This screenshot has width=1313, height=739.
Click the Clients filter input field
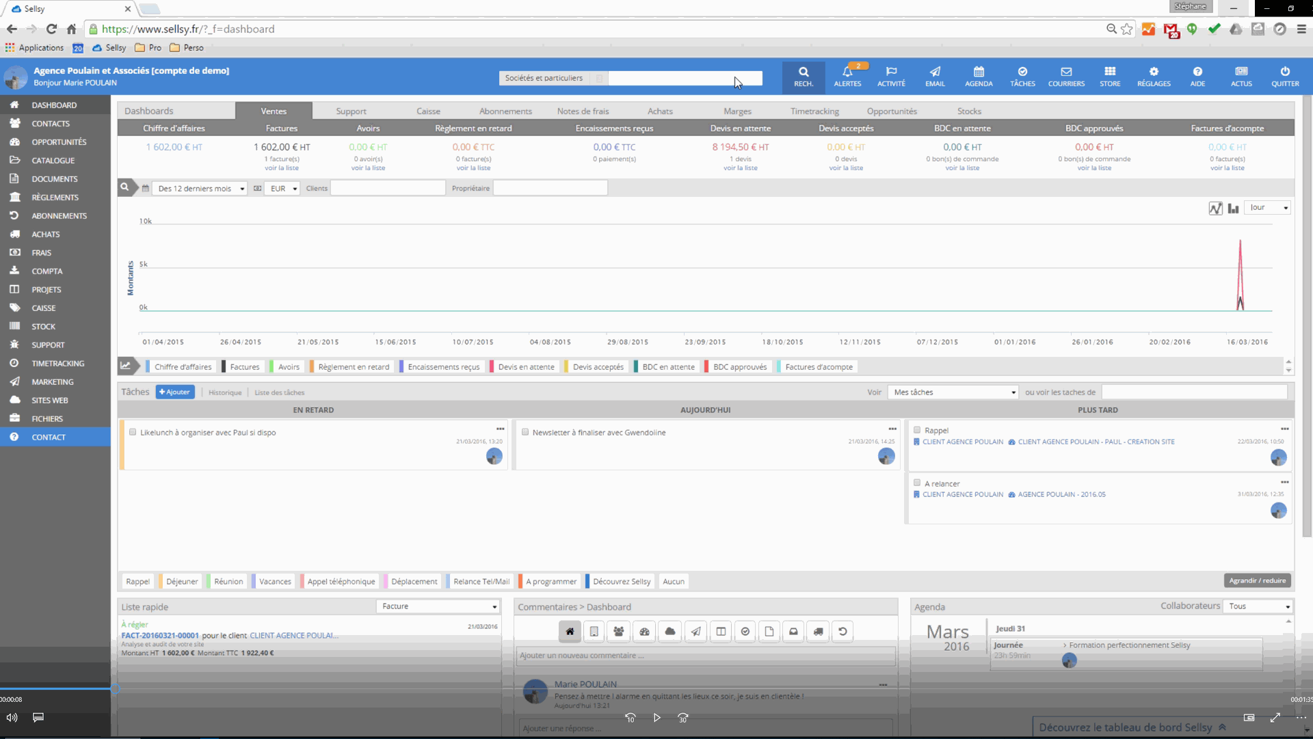(388, 188)
